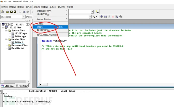Image resolution: width=174 pixels, height=107 pixels.
Task: Select 123223.cpp in file tree
Action: (21, 33)
